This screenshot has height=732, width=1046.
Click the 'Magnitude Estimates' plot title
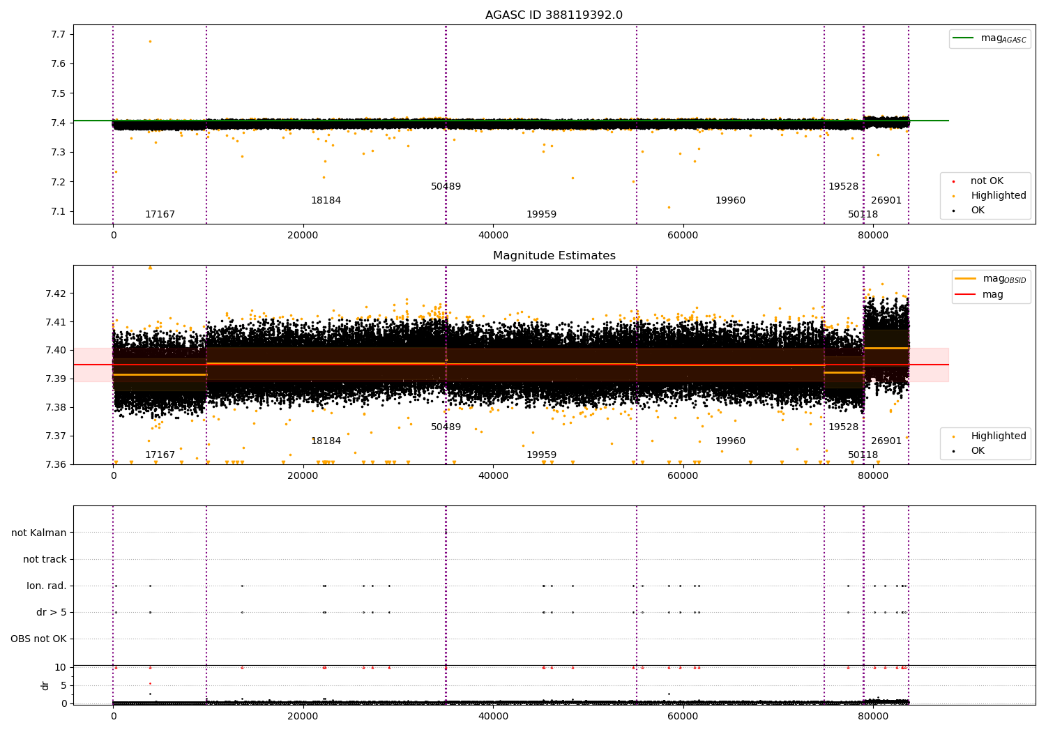click(554, 256)
